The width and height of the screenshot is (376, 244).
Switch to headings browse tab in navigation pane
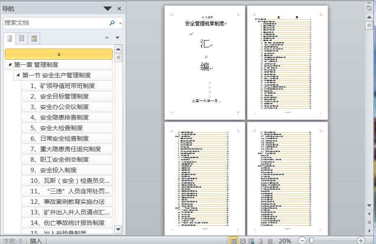click(10, 39)
